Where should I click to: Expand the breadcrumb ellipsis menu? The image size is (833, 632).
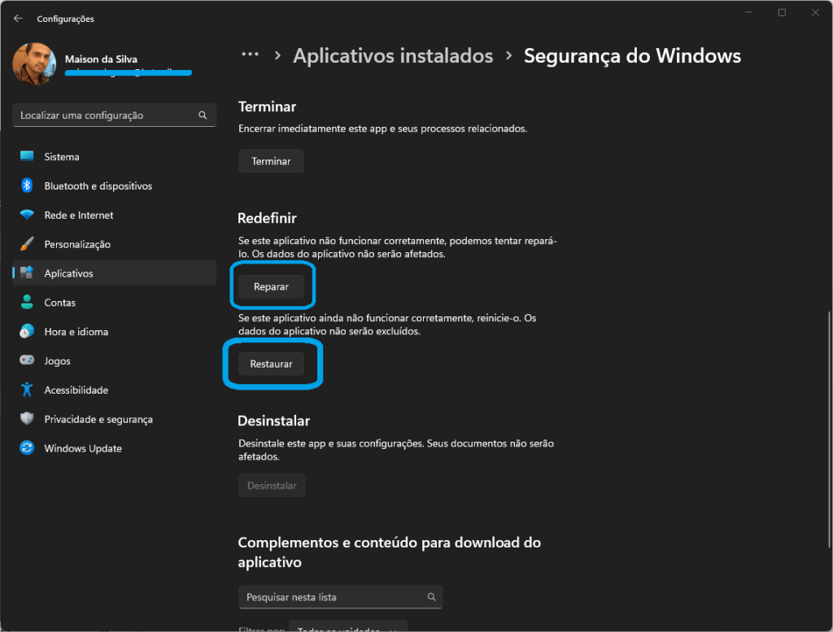pyautogui.click(x=251, y=54)
